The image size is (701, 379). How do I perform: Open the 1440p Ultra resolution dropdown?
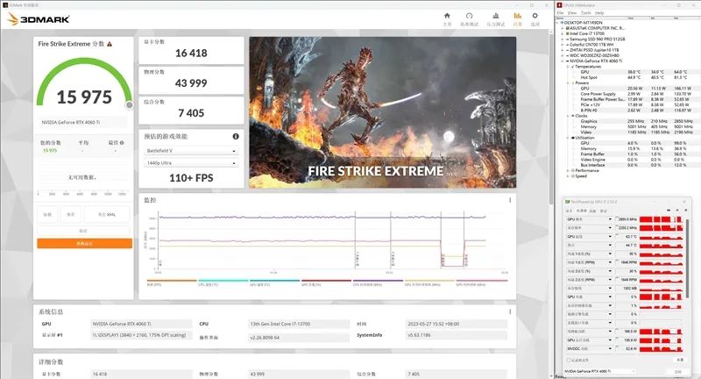[x=191, y=163]
